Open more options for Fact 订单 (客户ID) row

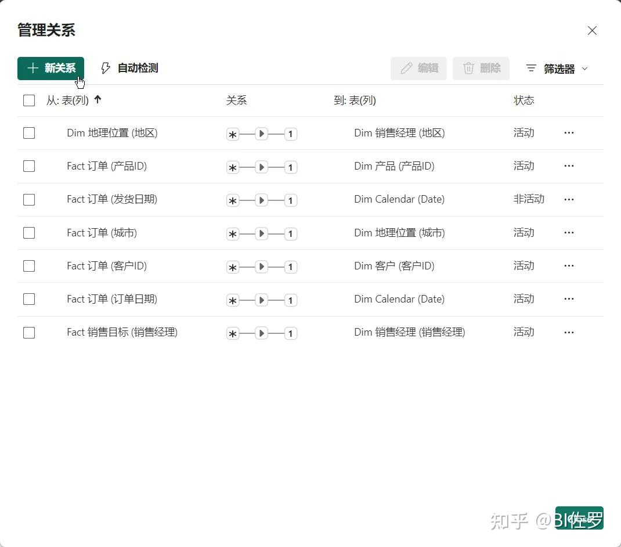click(x=569, y=265)
